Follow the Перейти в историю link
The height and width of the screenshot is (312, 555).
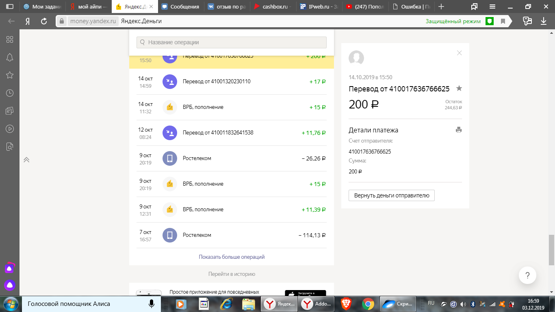click(x=232, y=274)
